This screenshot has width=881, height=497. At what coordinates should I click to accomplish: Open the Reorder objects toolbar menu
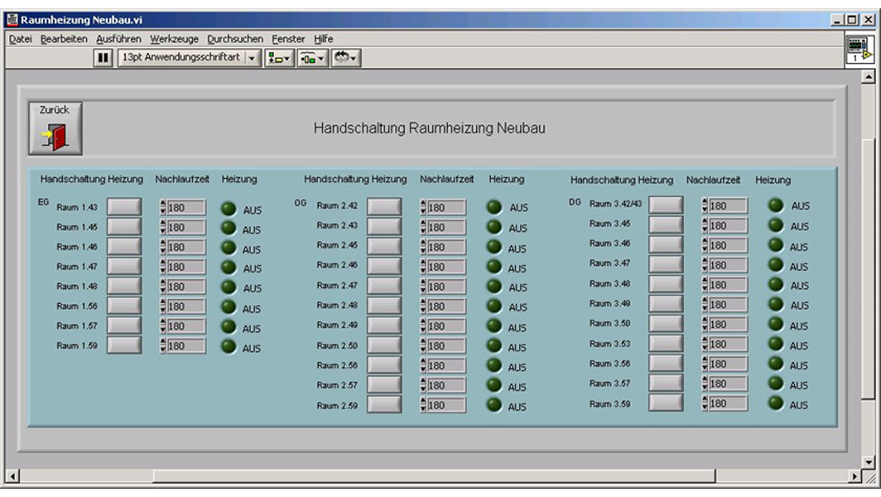click(x=345, y=58)
